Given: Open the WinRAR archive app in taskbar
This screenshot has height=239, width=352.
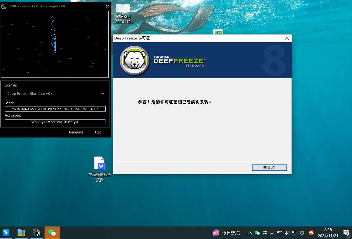Looking at the screenshot, I should [21, 233].
